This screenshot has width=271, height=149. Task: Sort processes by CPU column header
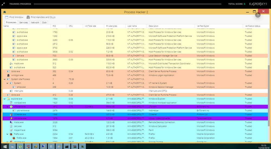click(x=71, y=26)
